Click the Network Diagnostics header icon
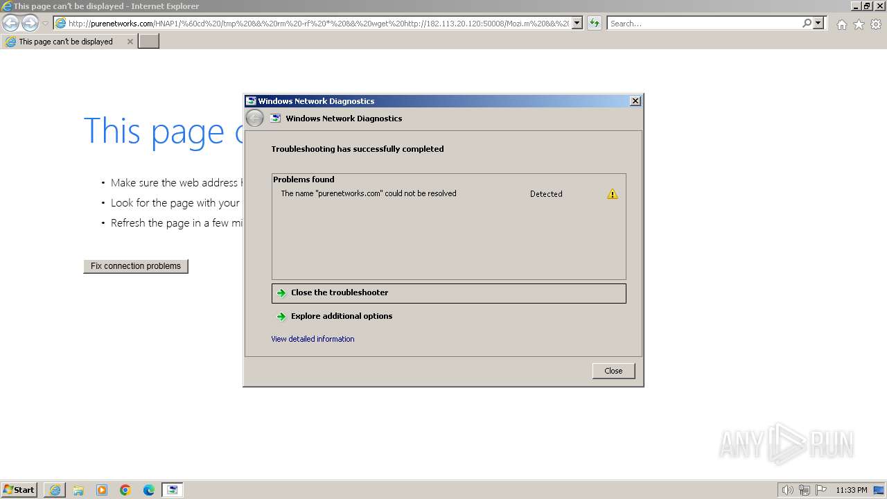The image size is (887, 499). click(275, 119)
